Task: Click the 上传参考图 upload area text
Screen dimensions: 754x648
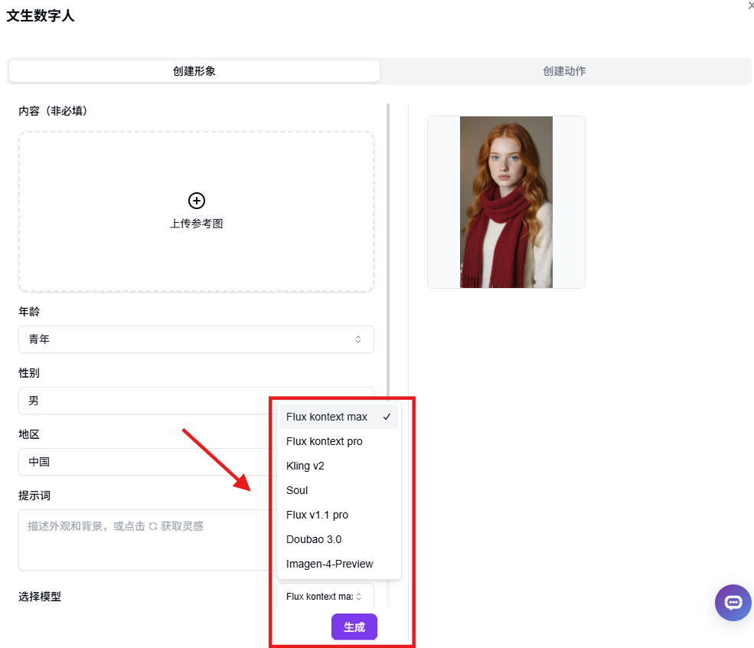Action: (196, 224)
